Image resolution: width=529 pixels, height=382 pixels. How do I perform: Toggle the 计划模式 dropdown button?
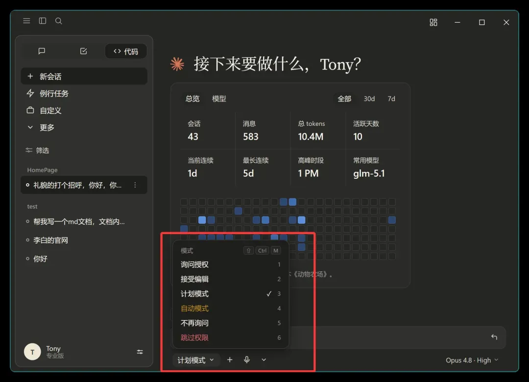[195, 360]
